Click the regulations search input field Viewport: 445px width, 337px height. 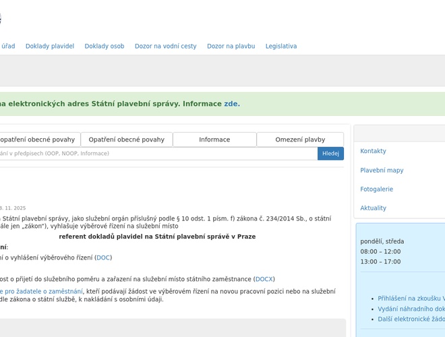tap(158, 154)
